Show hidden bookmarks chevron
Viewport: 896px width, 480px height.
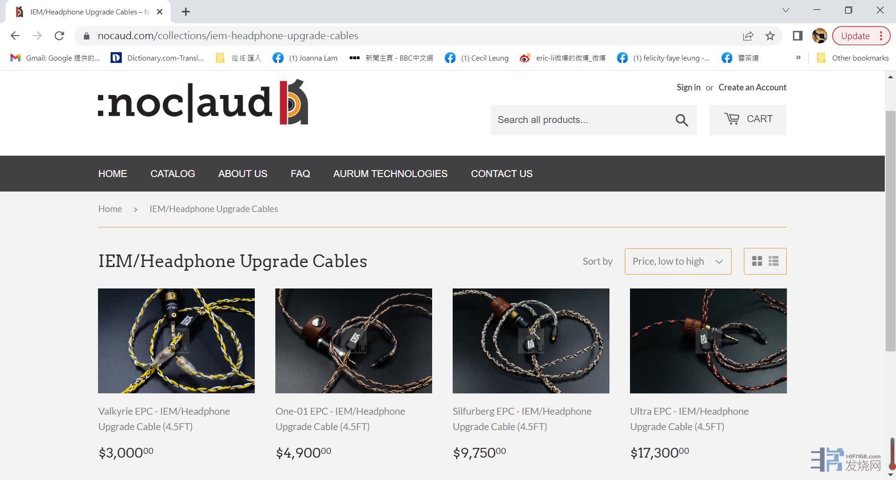click(798, 57)
